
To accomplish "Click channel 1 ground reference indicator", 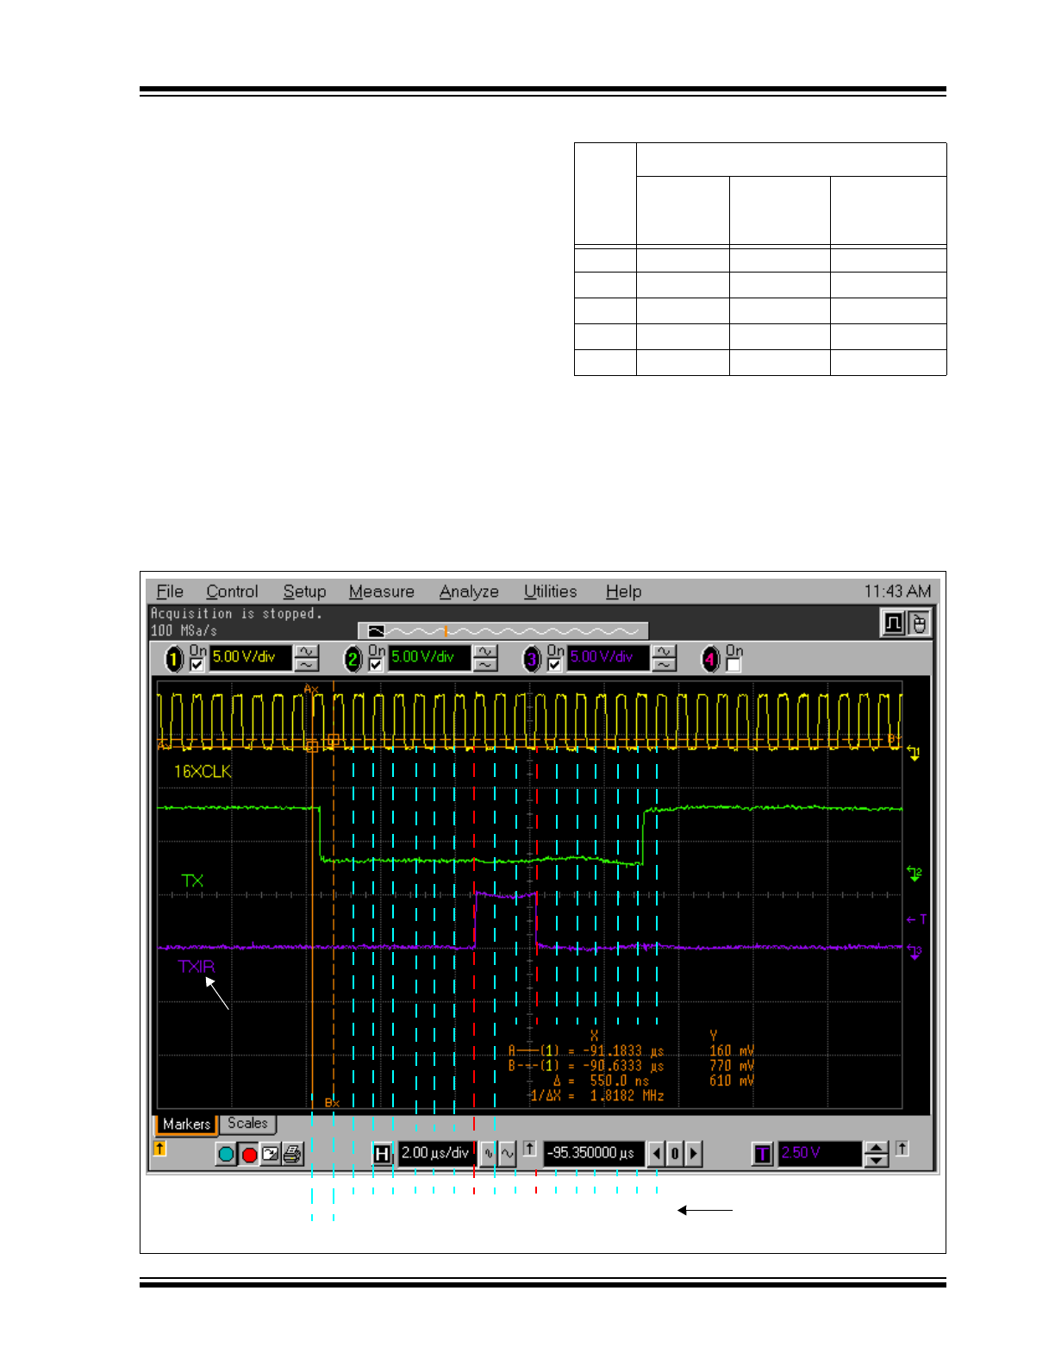I will pos(914,754).
